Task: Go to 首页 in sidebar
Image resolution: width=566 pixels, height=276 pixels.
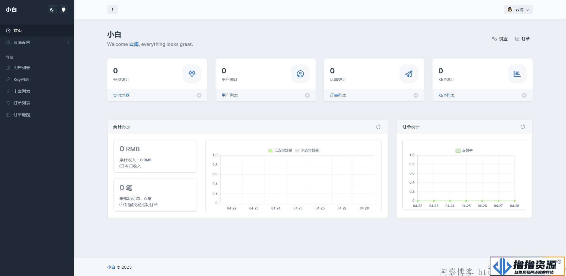Action: (x=37, y=31)
